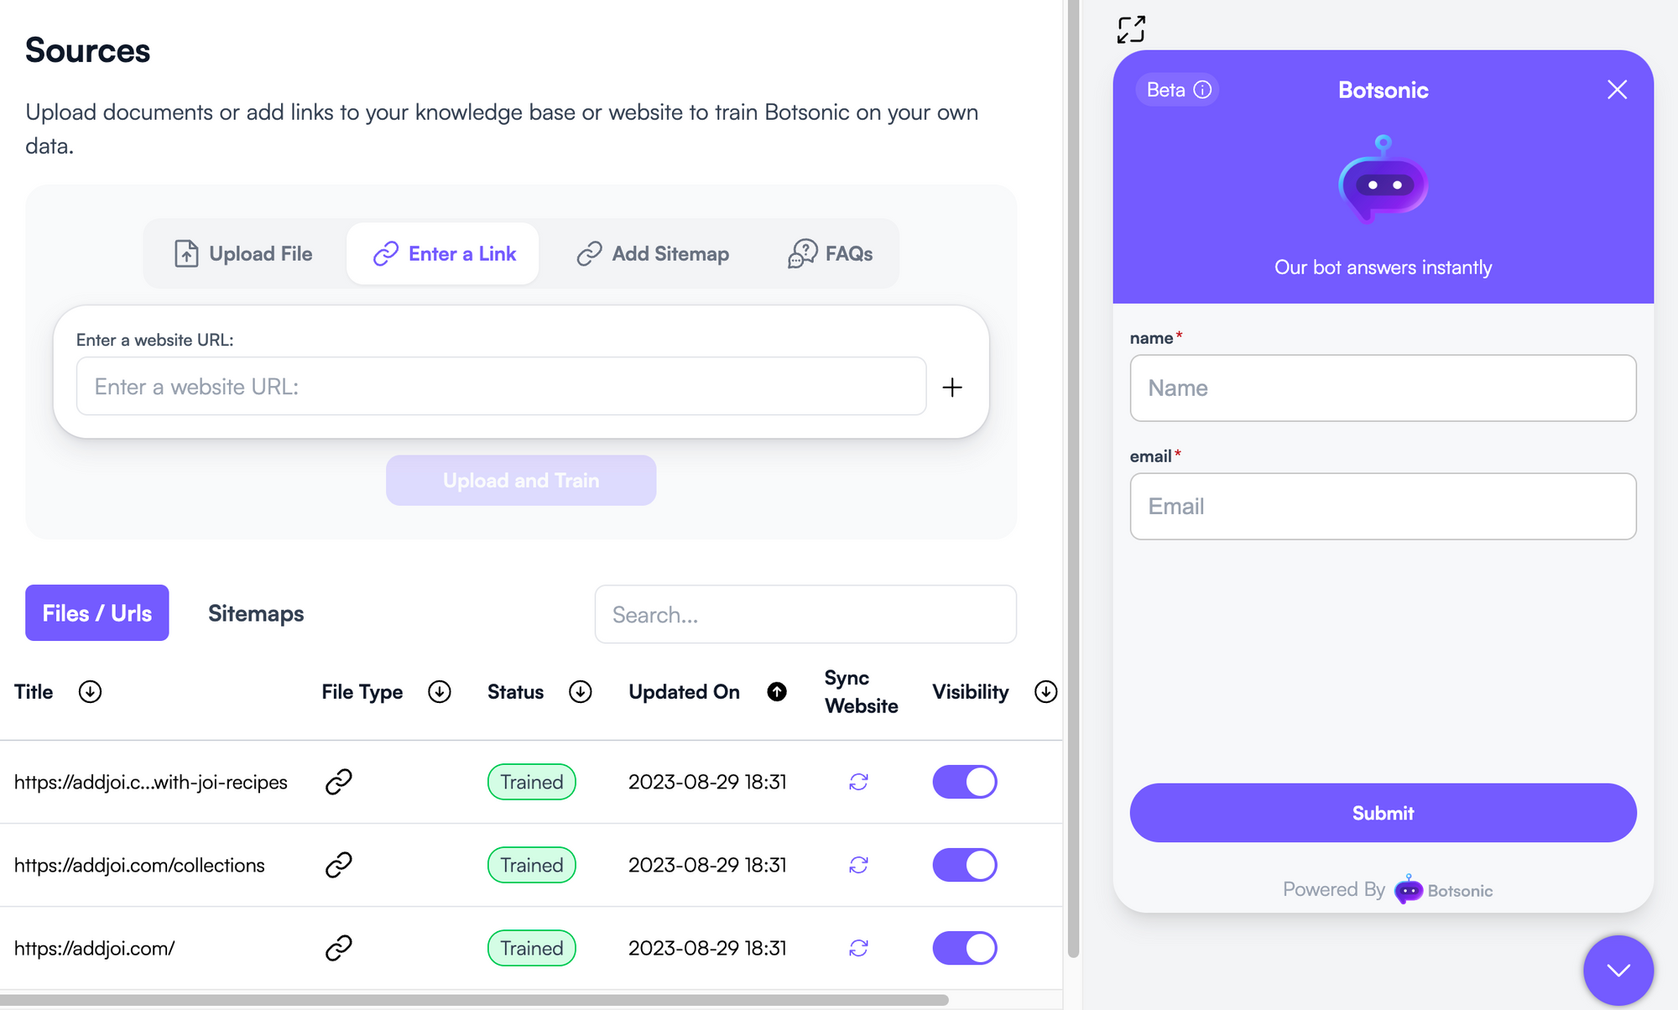Switch to the Sitemaps tab
The image size is (1678, 1010).
click(x=255, y=612)
